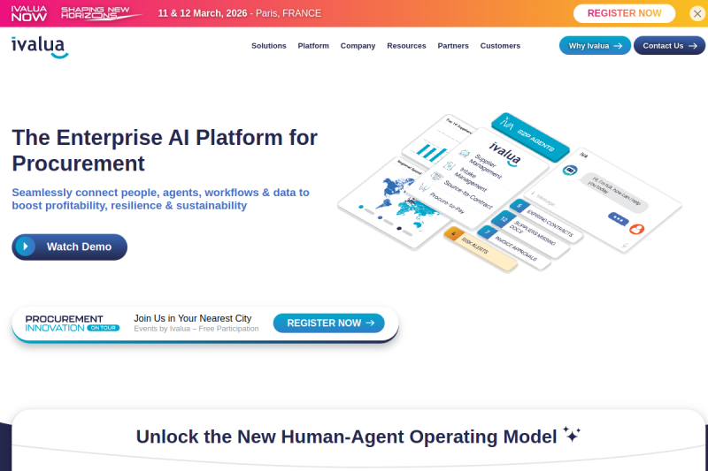Open the Solutions menu
Image resolution: width=708 pixels, height=471 pixels.
[269, 46]
